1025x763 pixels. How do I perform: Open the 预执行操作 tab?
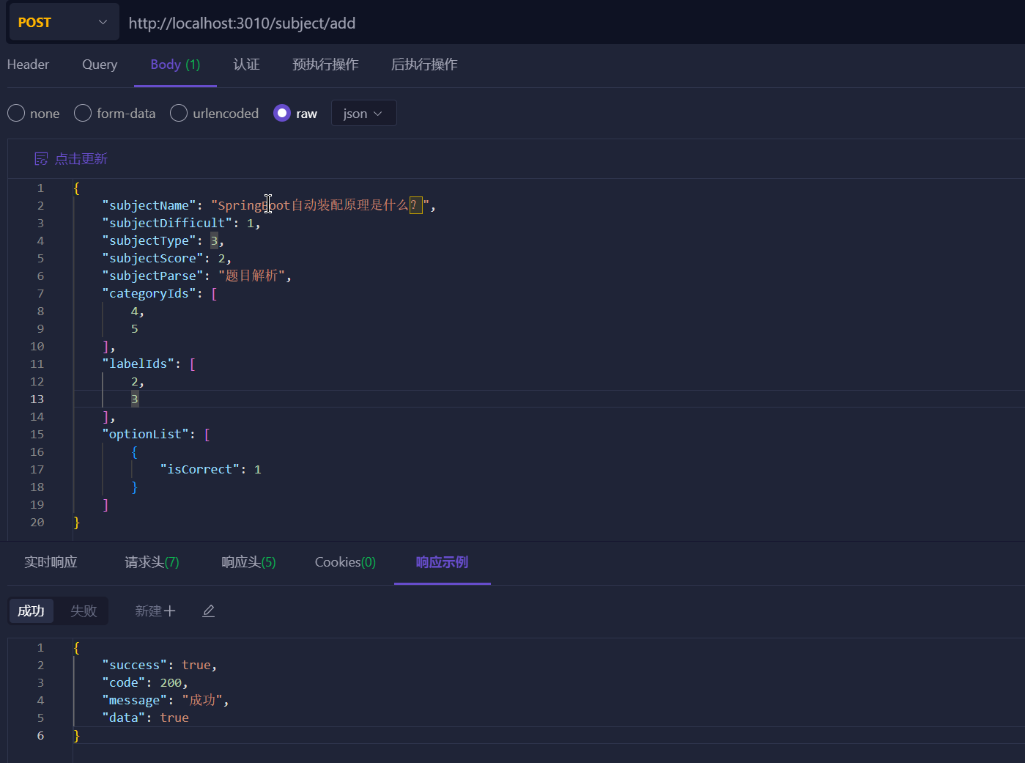[x=325, y=64]
